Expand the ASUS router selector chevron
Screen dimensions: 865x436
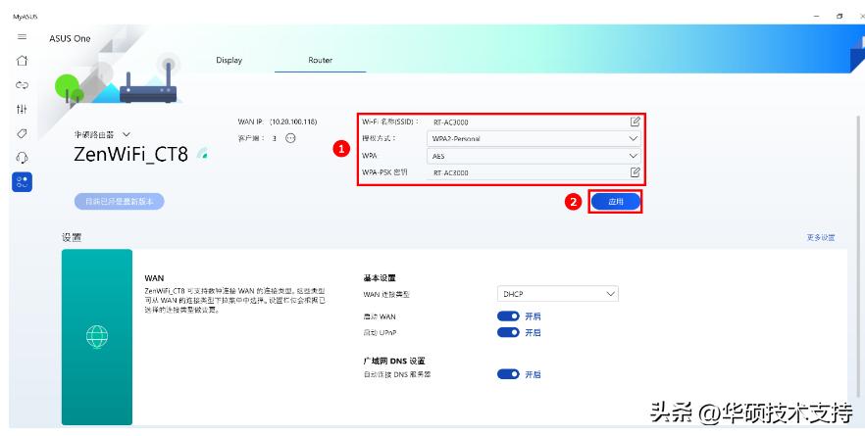click(x=127, y=134)
